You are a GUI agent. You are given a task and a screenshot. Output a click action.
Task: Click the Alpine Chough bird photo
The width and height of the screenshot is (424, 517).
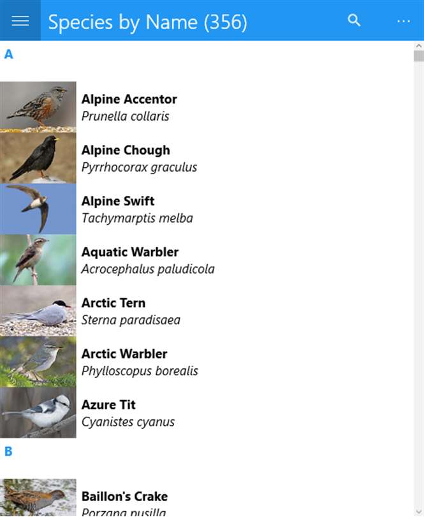(x=38, y=158)
